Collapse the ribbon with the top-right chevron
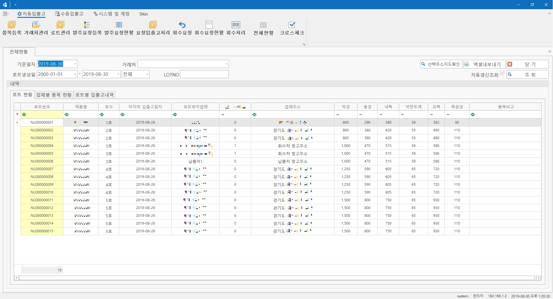The width and height of the screenshot is (553, 299). tap(549, 14)
